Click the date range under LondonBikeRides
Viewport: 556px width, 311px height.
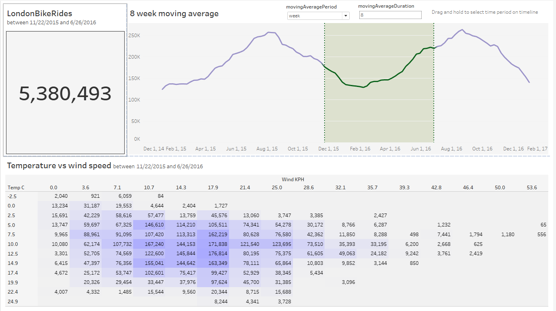click(x=51, y=22)
